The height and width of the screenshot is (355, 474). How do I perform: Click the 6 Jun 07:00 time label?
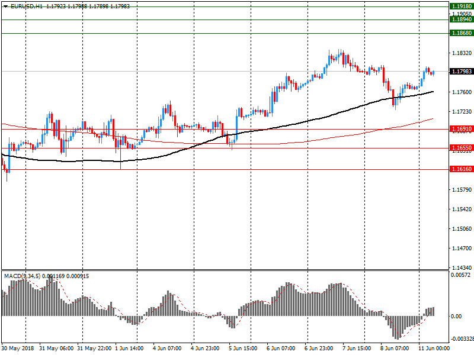pyautogui.click(x=281, y=348)
